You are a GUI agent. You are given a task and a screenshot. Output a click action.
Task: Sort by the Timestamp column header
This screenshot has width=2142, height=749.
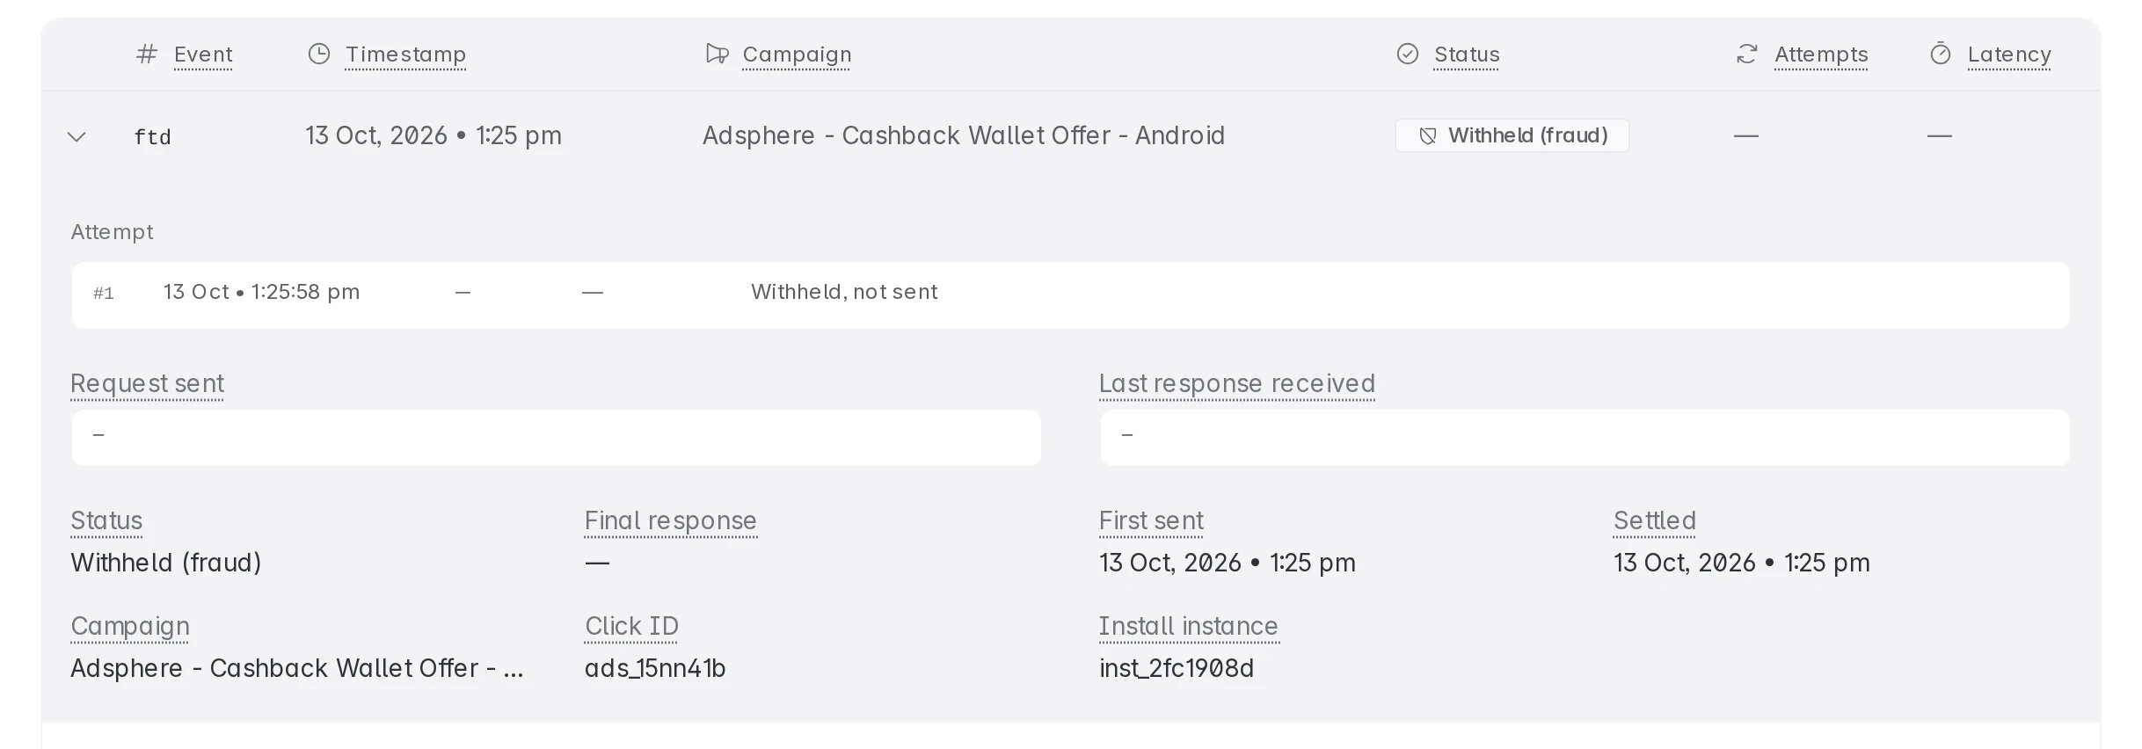[405, 55]
